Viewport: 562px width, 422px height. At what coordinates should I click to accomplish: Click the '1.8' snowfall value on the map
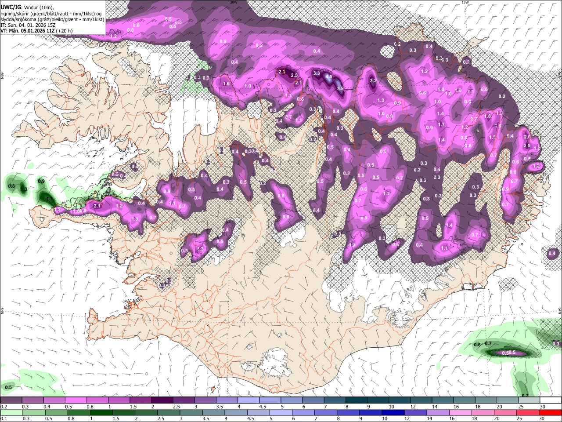(487, 116)
